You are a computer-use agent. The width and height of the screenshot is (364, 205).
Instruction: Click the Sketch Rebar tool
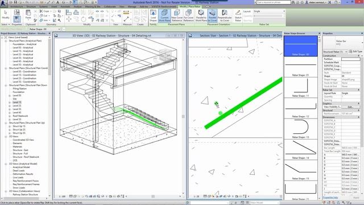pyautogui.click(x=238, y=15)
